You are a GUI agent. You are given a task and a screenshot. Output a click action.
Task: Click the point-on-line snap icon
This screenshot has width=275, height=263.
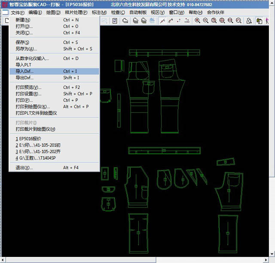(x=187, y=21)
